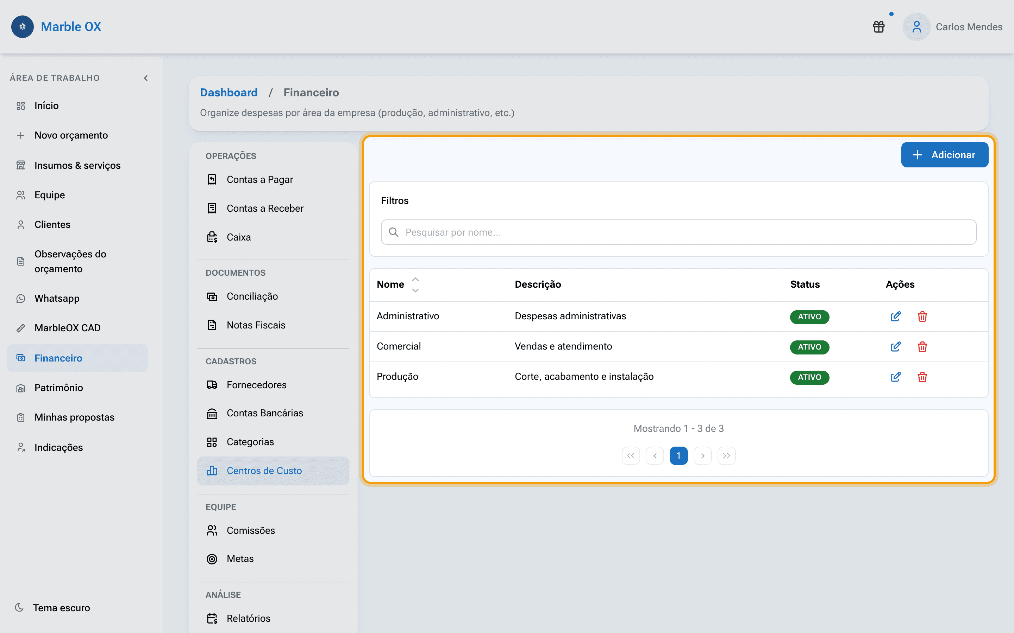Edit the Comercial cost center
This screenshot has height=633, width=1014.
pyautogui.click(x=895, y=347)
